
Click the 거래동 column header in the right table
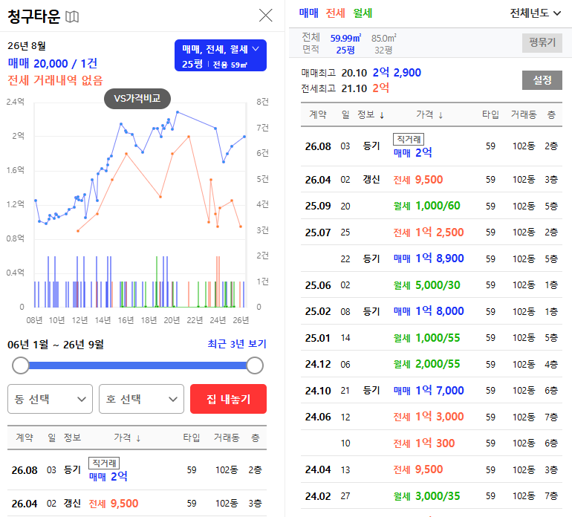click(524, 115)
